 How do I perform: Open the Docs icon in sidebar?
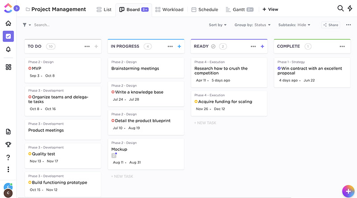pos(8,132)
